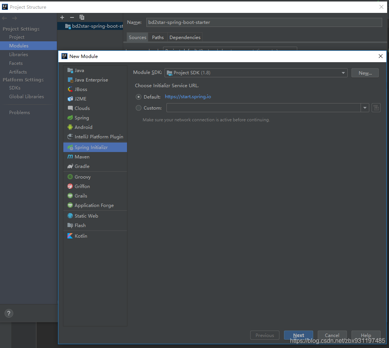Select Java Enterprise module type text

pos(91,80)
